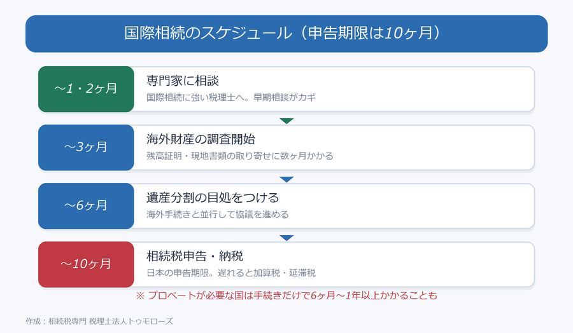Click 申告期限は10ヶ月 in the title banner

point(370,33)
